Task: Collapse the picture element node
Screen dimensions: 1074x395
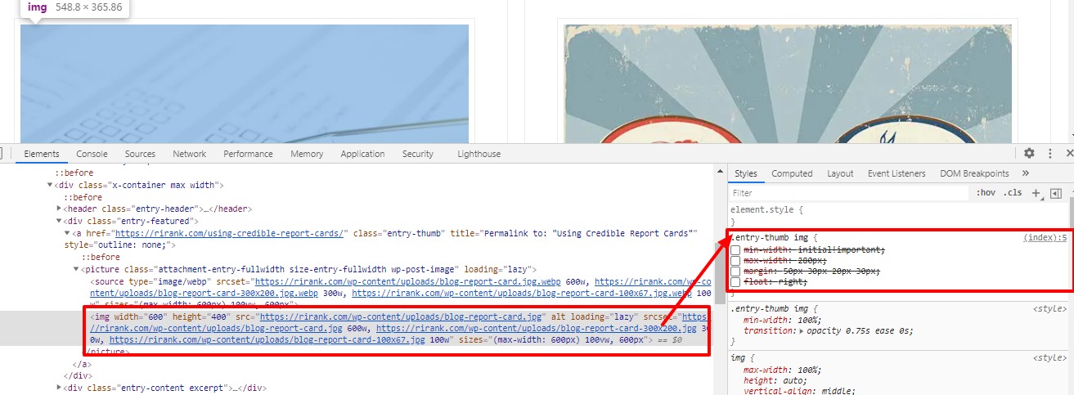Action: [x=77, y=269]
